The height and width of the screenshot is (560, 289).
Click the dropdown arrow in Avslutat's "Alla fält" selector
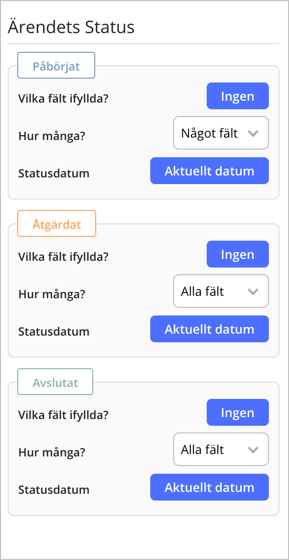254,449
